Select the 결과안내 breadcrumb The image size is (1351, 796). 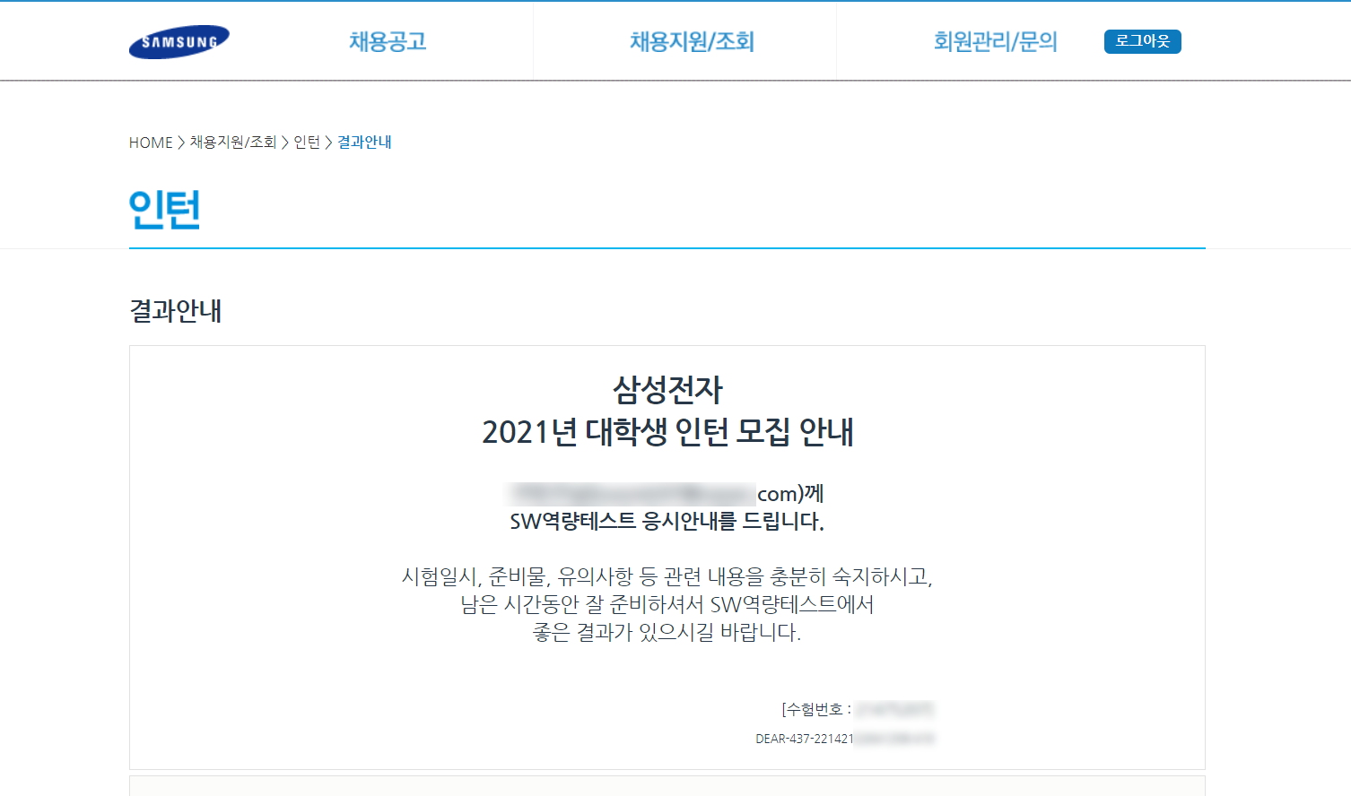coord(364,143)
